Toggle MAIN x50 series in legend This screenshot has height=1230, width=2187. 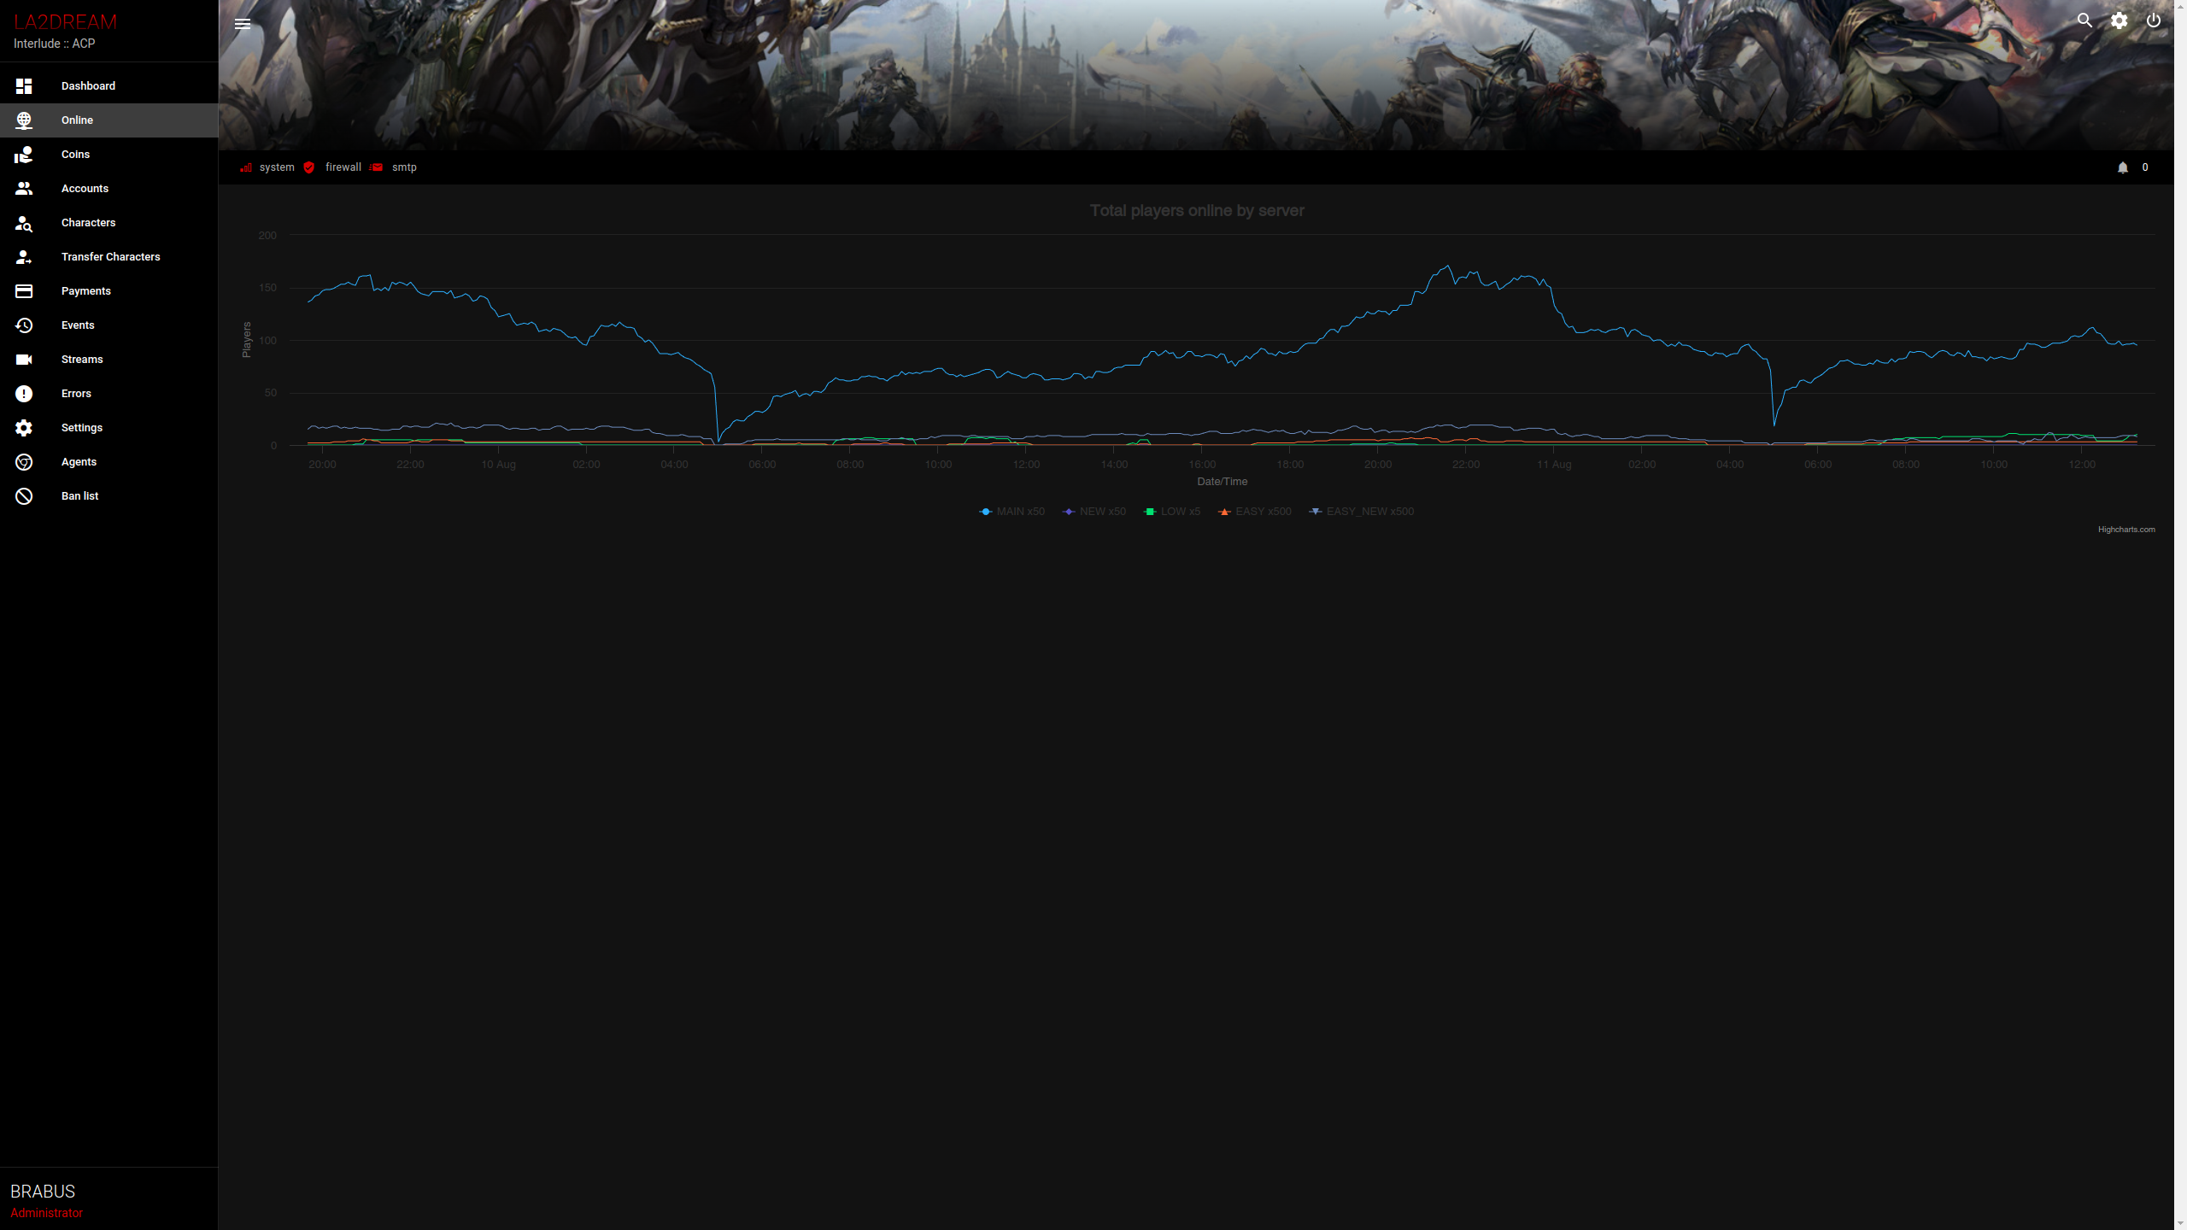(x=1020, y=512)
